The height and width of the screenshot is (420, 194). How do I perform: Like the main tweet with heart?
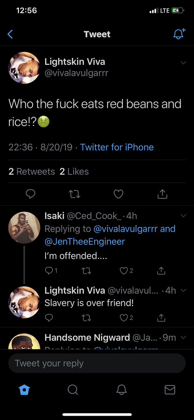pyautogui.click(x=118, y=194)
